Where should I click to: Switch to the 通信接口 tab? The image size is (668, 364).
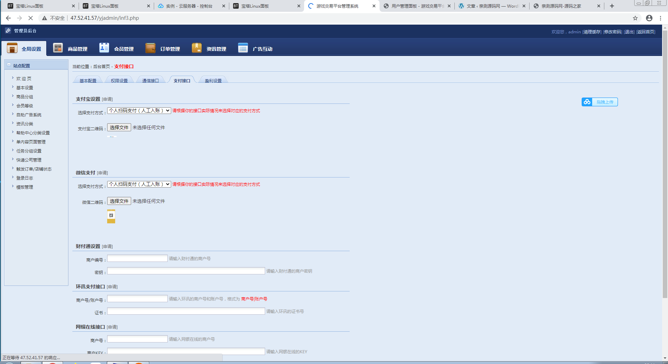pyautogui.click(x=151, y=81)
